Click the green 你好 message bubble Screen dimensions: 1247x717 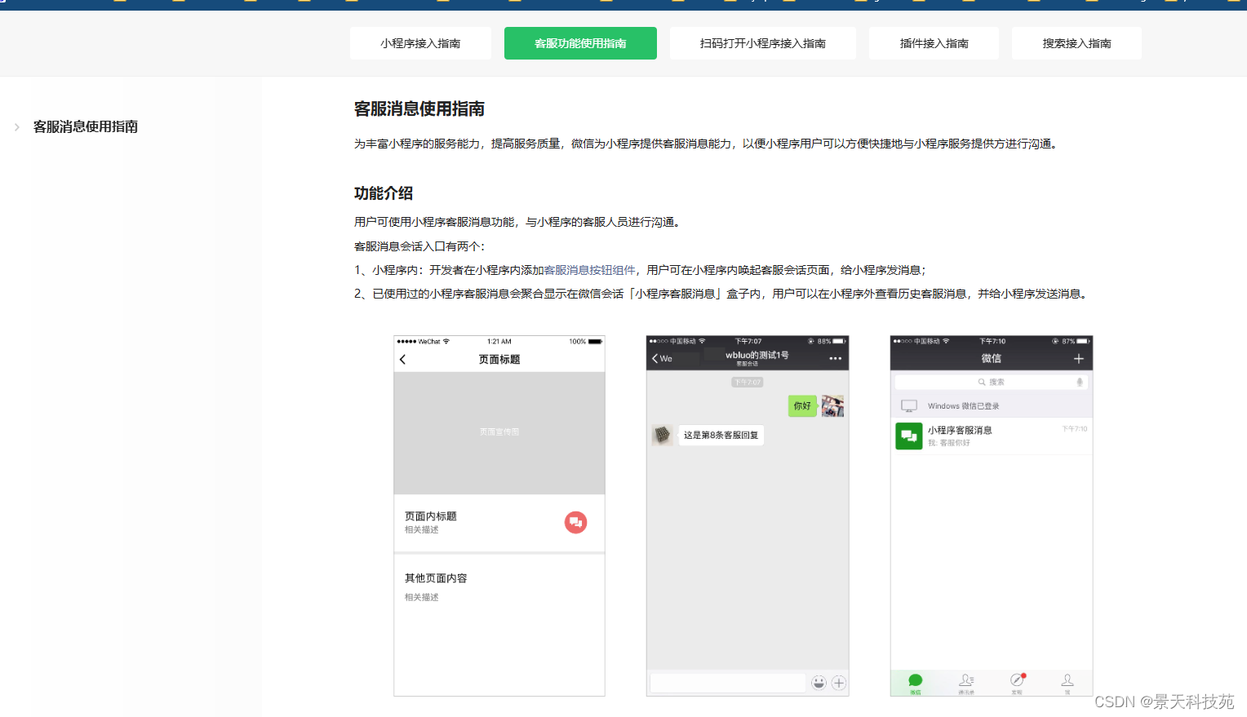(802, 405)
